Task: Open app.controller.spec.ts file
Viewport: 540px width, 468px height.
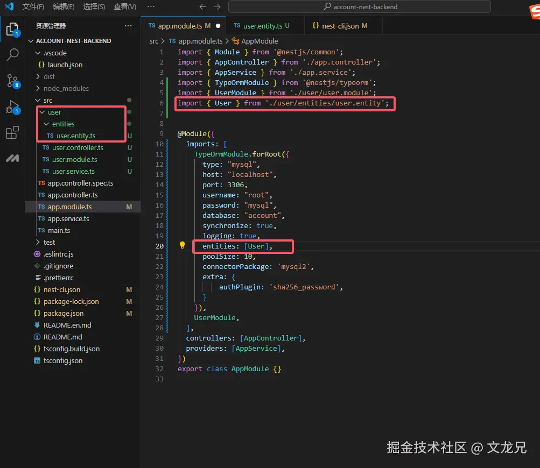Action: point(83,183)
